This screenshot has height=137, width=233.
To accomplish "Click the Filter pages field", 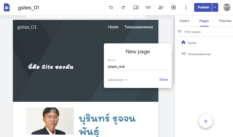I will pos(205,32).
